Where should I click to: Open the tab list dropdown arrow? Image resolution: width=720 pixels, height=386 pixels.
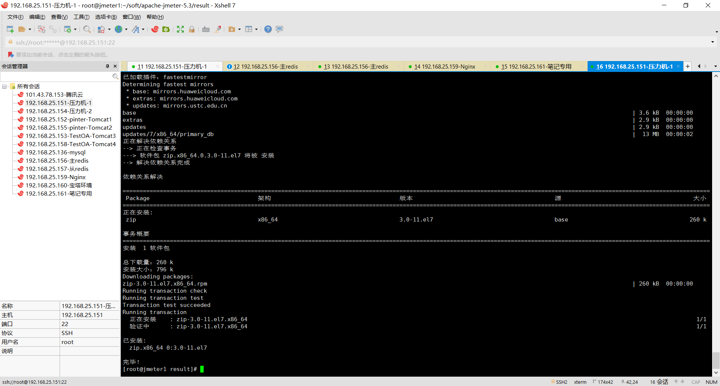[715, 66]
